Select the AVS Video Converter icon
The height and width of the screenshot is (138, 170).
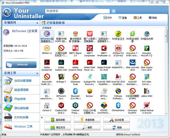click(x=147, y=77)
